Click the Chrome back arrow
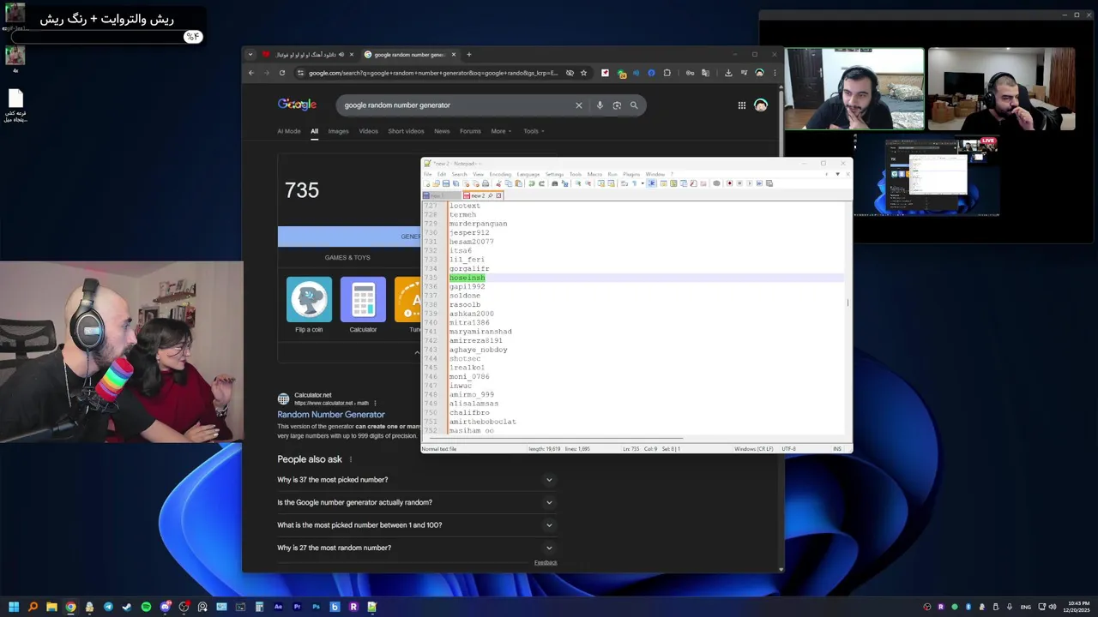This screenshot has width=1098, height=617. click(251, 73)
